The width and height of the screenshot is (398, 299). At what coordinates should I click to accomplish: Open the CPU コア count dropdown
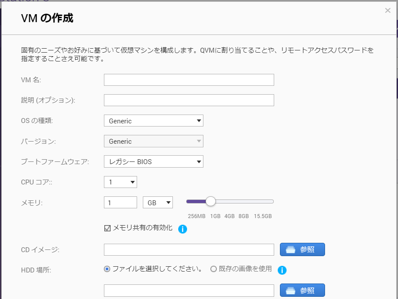(120, 182)
